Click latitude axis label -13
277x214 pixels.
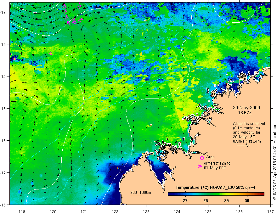click(3, 44)
